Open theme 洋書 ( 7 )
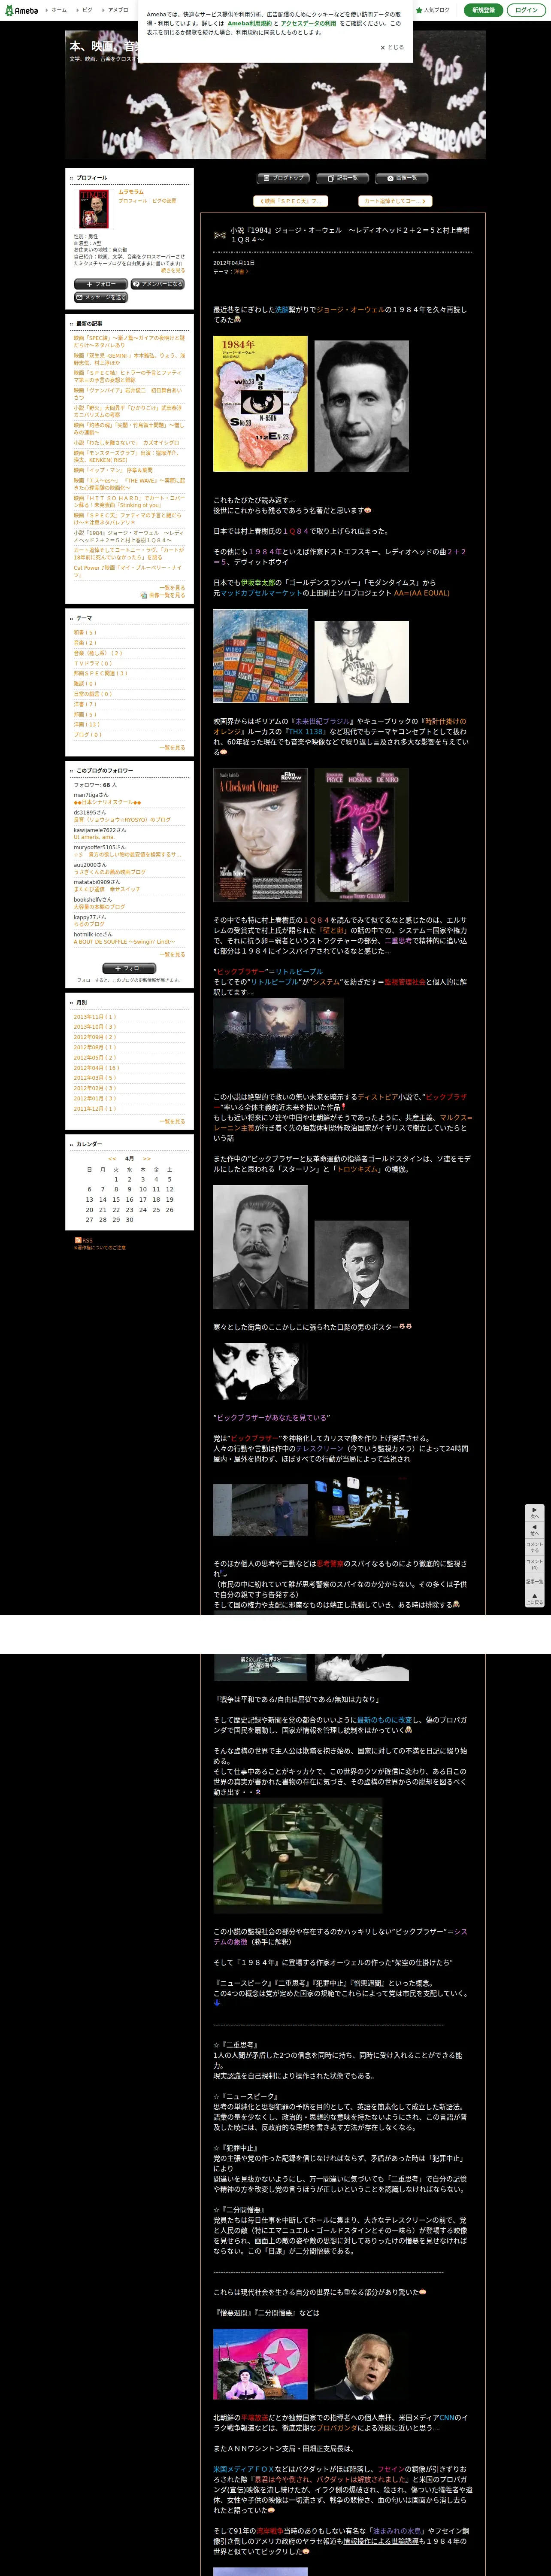The image size is (551, 2576). pyautogui.click(x=85, y=704)
